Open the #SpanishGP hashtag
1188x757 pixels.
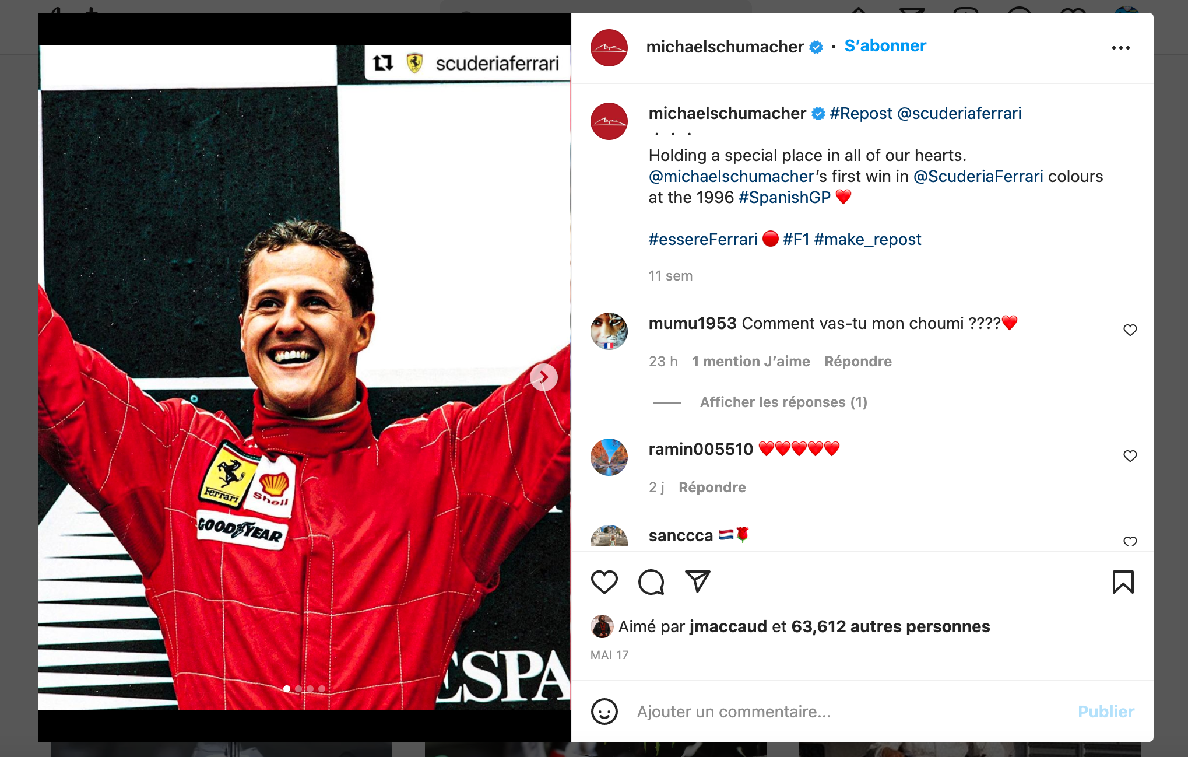click(784, 197)
